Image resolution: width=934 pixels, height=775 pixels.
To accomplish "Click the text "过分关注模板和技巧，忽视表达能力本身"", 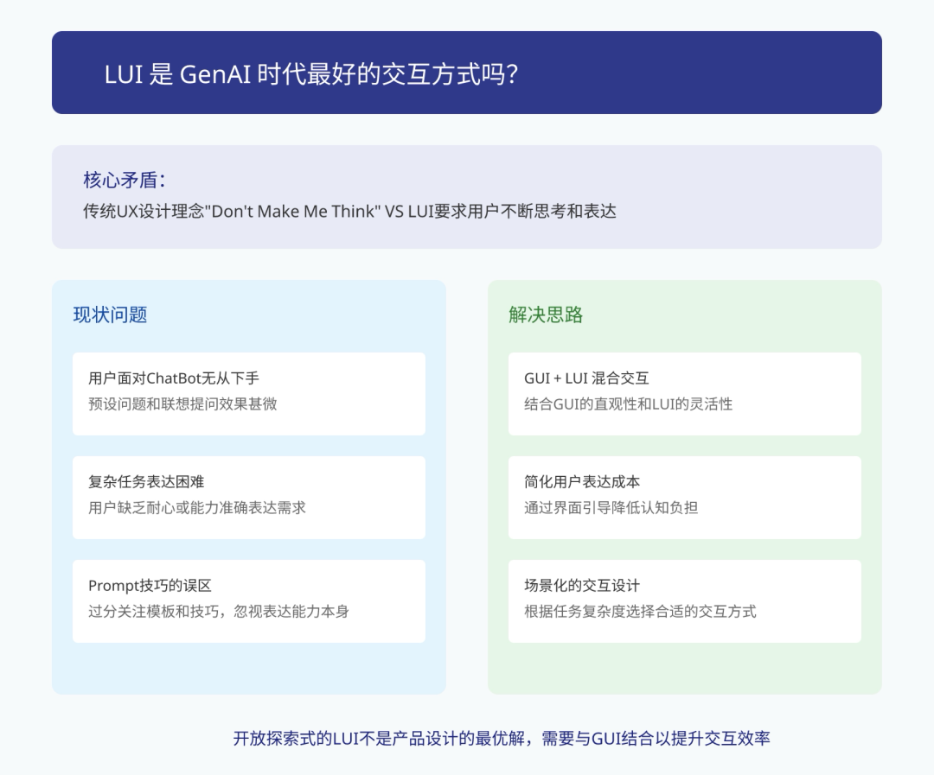I will coord(219,612).
